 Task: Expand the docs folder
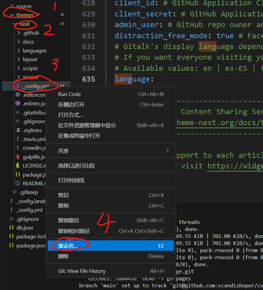click(x=19, y=42)
